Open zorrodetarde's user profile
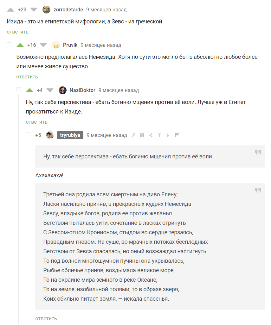 (68, 9)
